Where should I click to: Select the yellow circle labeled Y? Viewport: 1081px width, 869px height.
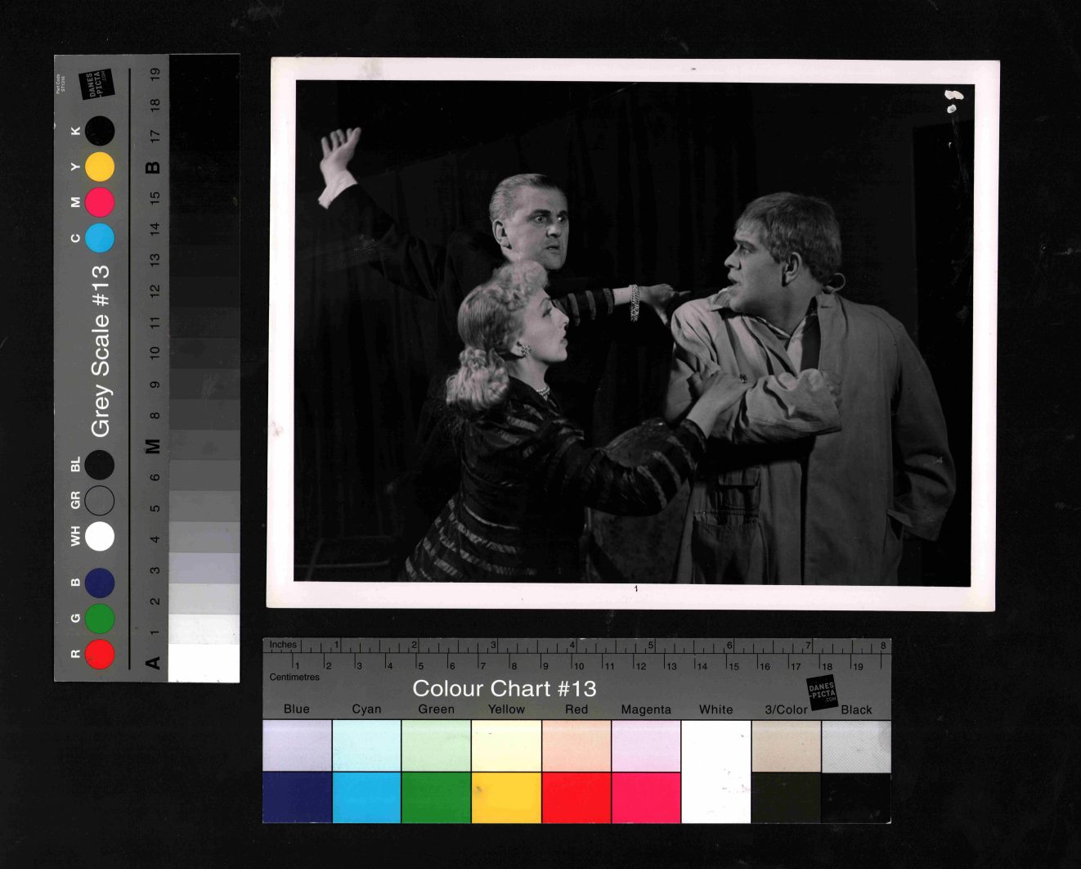pyautogui.click(x=100, y=167)
